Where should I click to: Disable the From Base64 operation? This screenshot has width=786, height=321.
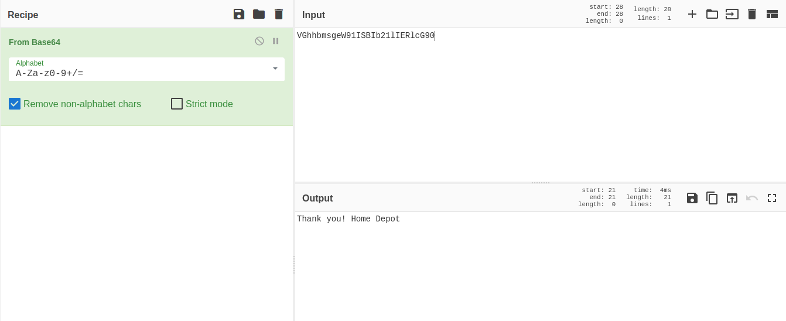[259, 41]
